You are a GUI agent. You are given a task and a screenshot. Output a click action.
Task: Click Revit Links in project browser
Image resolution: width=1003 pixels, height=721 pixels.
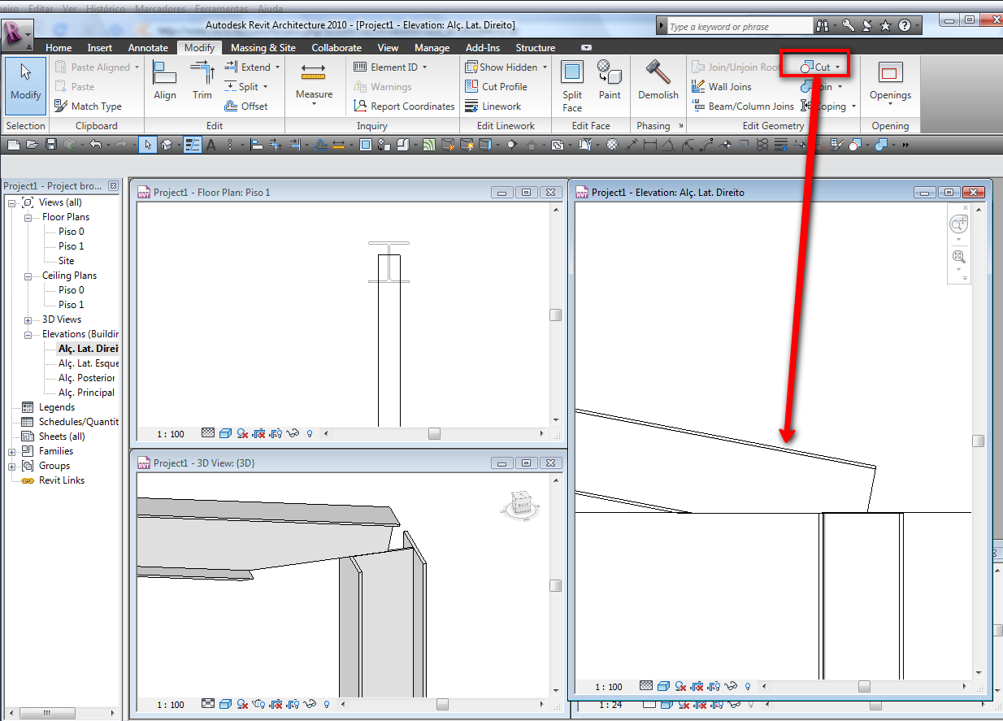point(62,480)
